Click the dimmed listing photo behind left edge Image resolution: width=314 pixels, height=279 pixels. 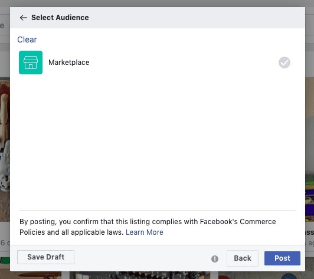[5, 149]
